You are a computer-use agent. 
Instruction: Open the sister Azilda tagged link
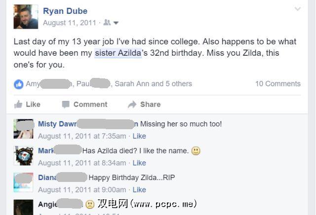[x=118, y=53]
